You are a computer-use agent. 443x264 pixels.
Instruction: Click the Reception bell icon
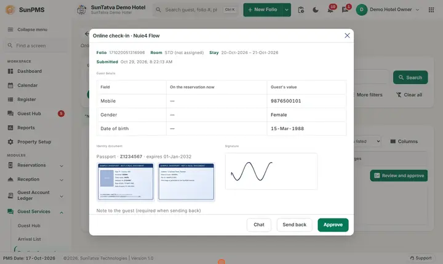(x=10, y=179)
